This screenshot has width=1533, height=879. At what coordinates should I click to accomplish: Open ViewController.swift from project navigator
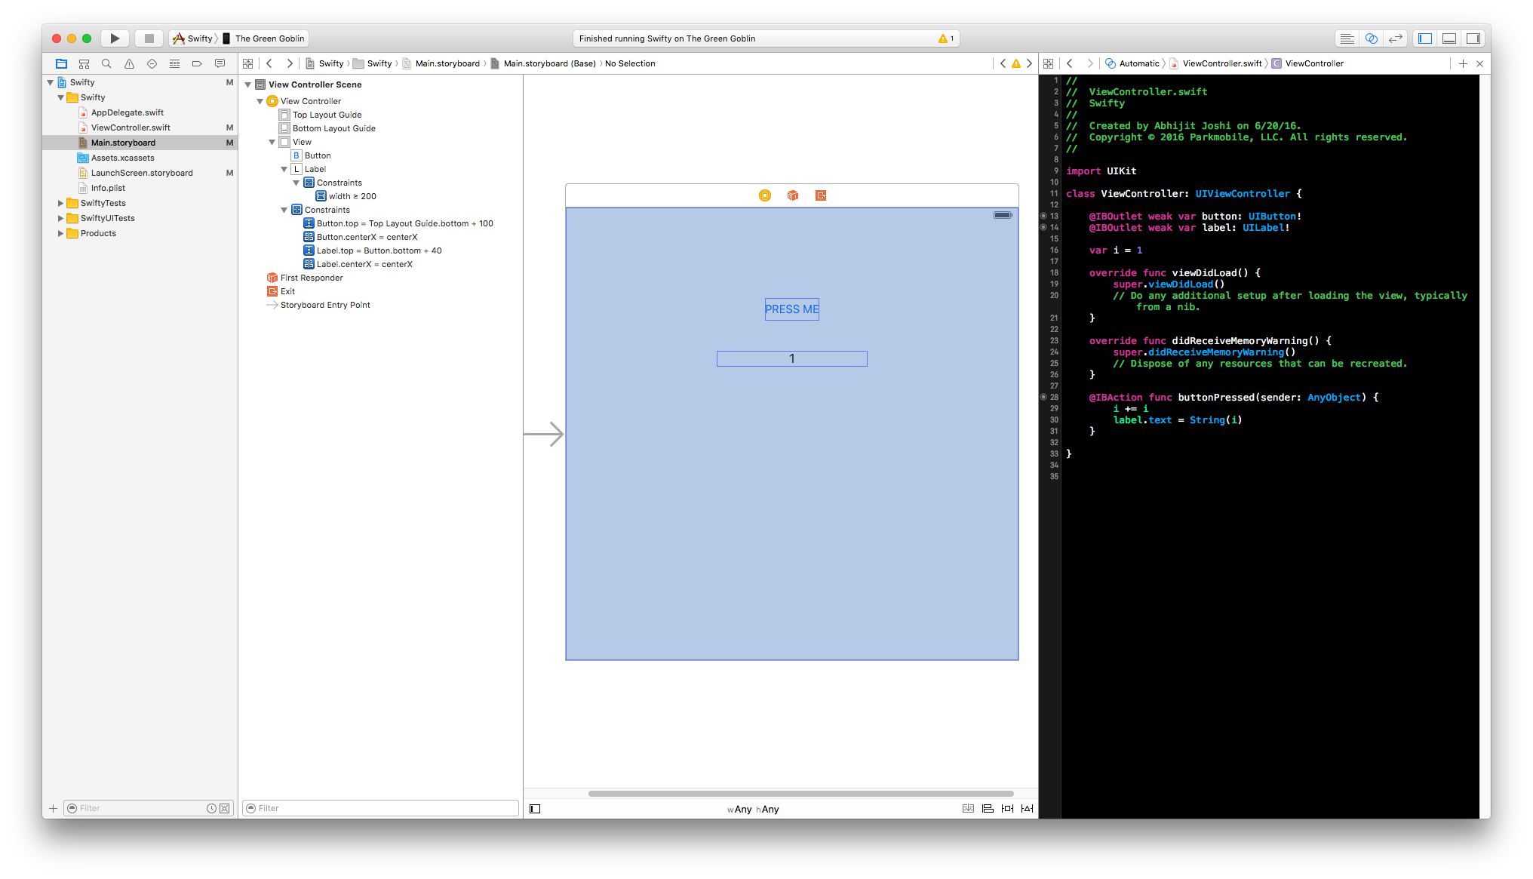pos(131,128)
